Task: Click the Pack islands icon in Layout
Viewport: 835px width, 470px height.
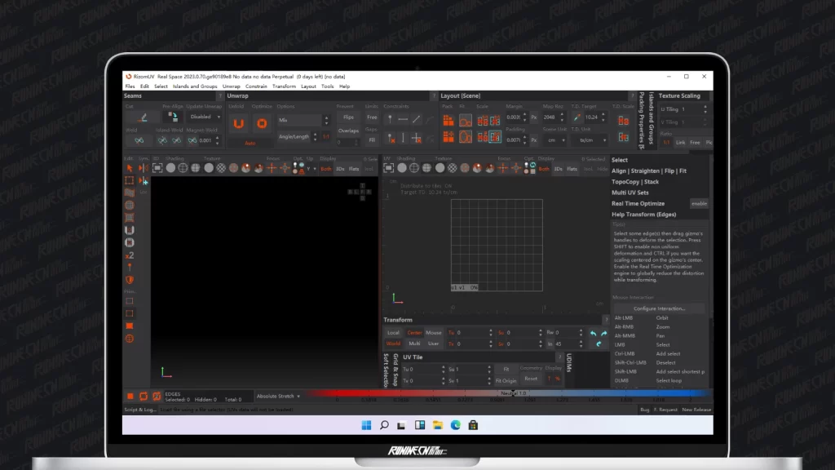Action: 448,120
